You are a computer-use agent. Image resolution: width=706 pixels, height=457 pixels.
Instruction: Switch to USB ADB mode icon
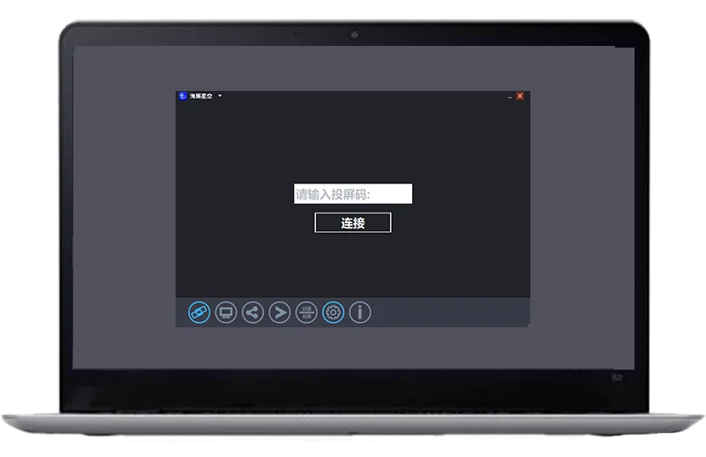coord(306,312)
